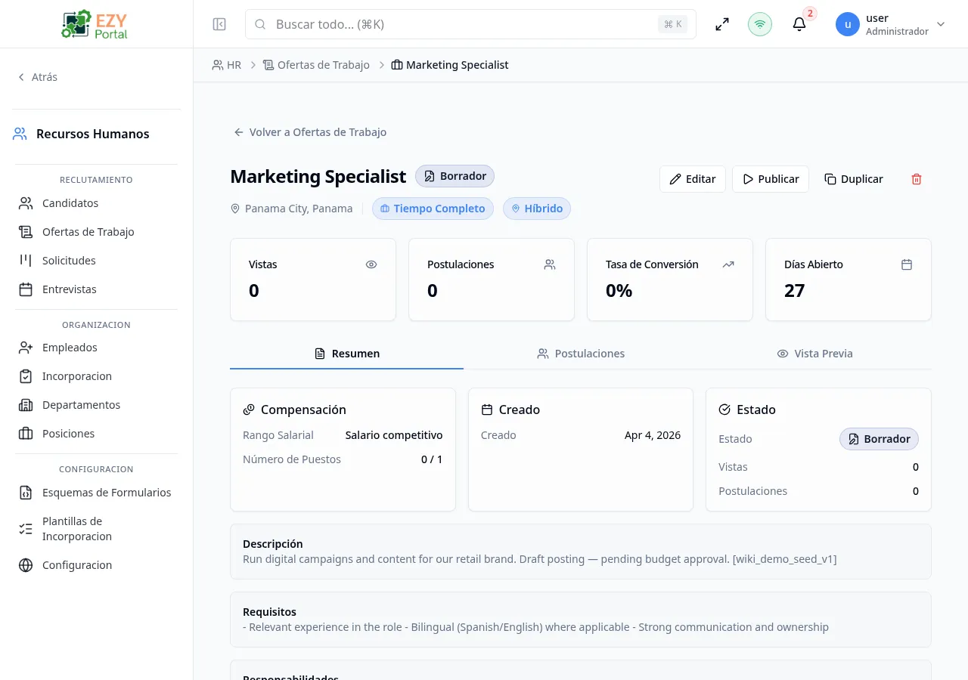Click the search box magnifier icon
This screenshot has height=680, width=968.
[260, 24]
